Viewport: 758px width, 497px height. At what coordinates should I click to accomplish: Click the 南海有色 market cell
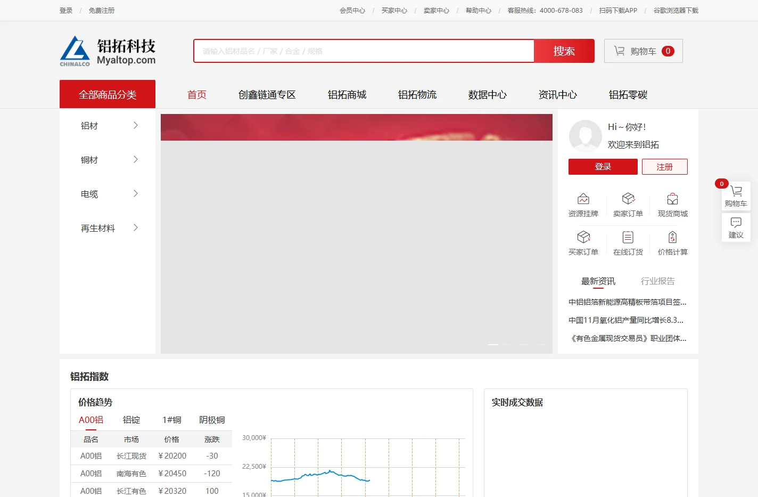(131, 474)
